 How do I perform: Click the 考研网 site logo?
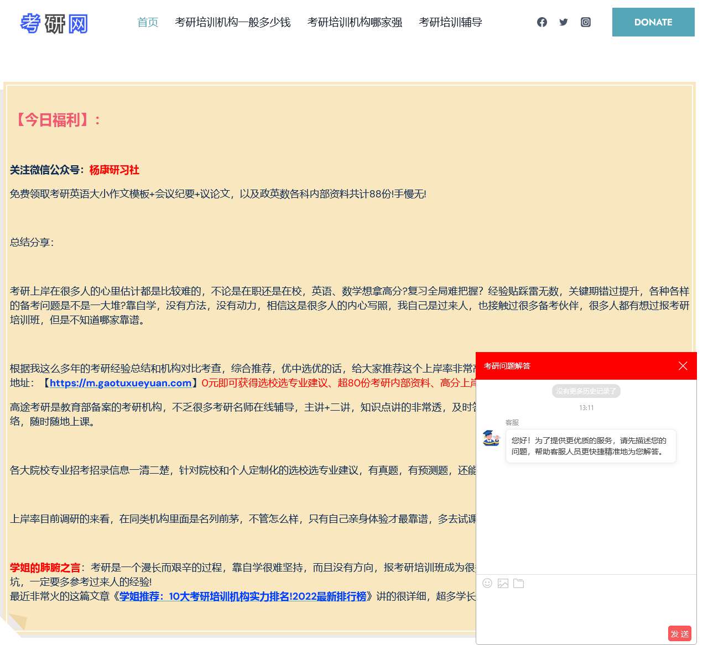point(54,23)
